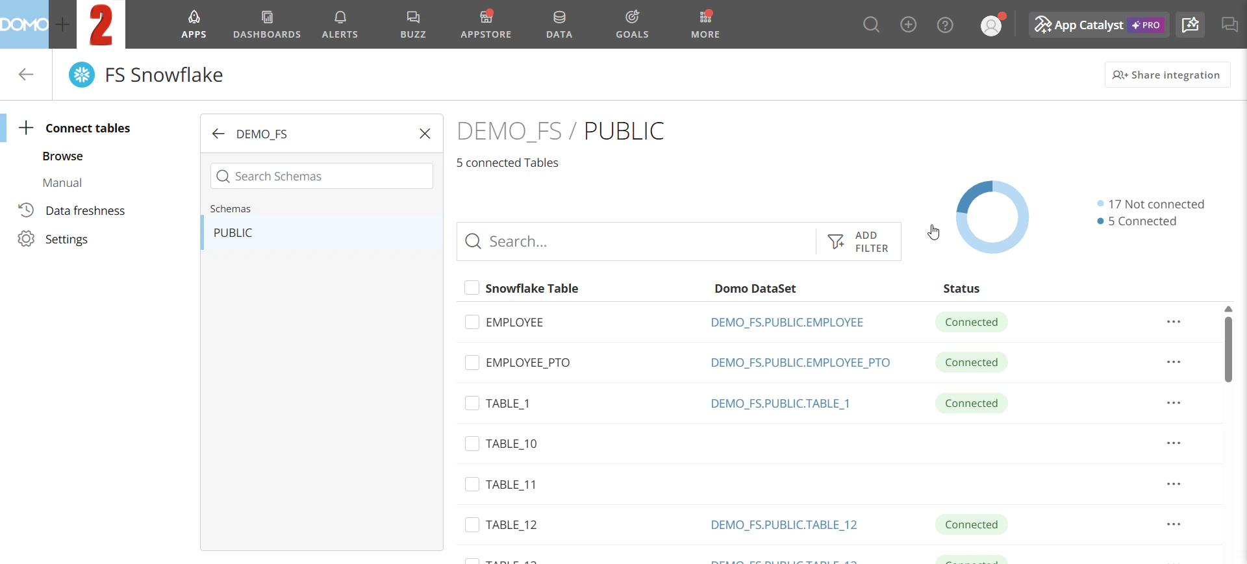Click the 17 Not connected legend entry
The image size is (1247, 564).
point(1150,204)
